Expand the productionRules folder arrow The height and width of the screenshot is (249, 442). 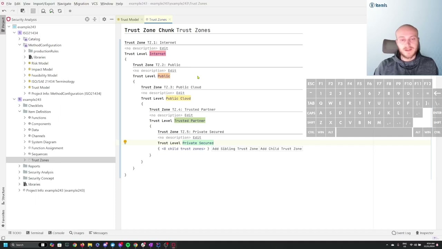[25, 51]
